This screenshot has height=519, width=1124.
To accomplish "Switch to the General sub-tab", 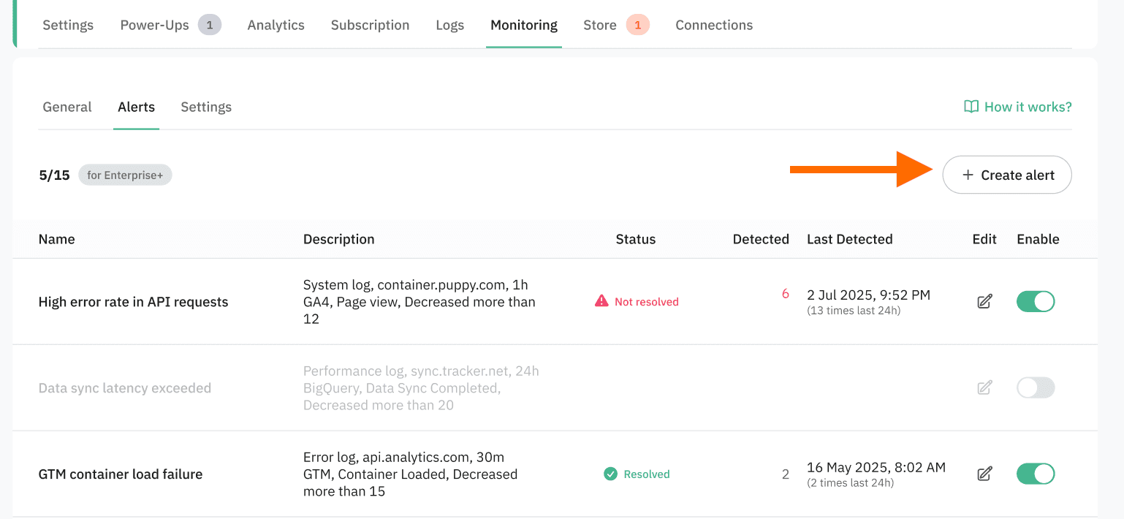I will tap(67, 107).
